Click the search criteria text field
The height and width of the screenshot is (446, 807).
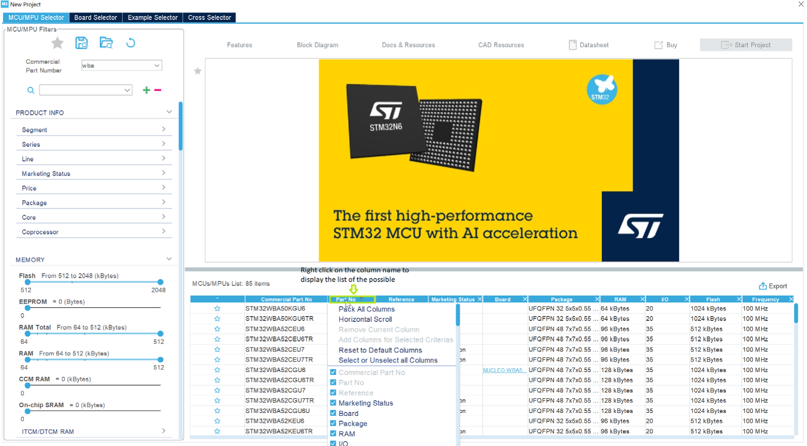(81, 90)
